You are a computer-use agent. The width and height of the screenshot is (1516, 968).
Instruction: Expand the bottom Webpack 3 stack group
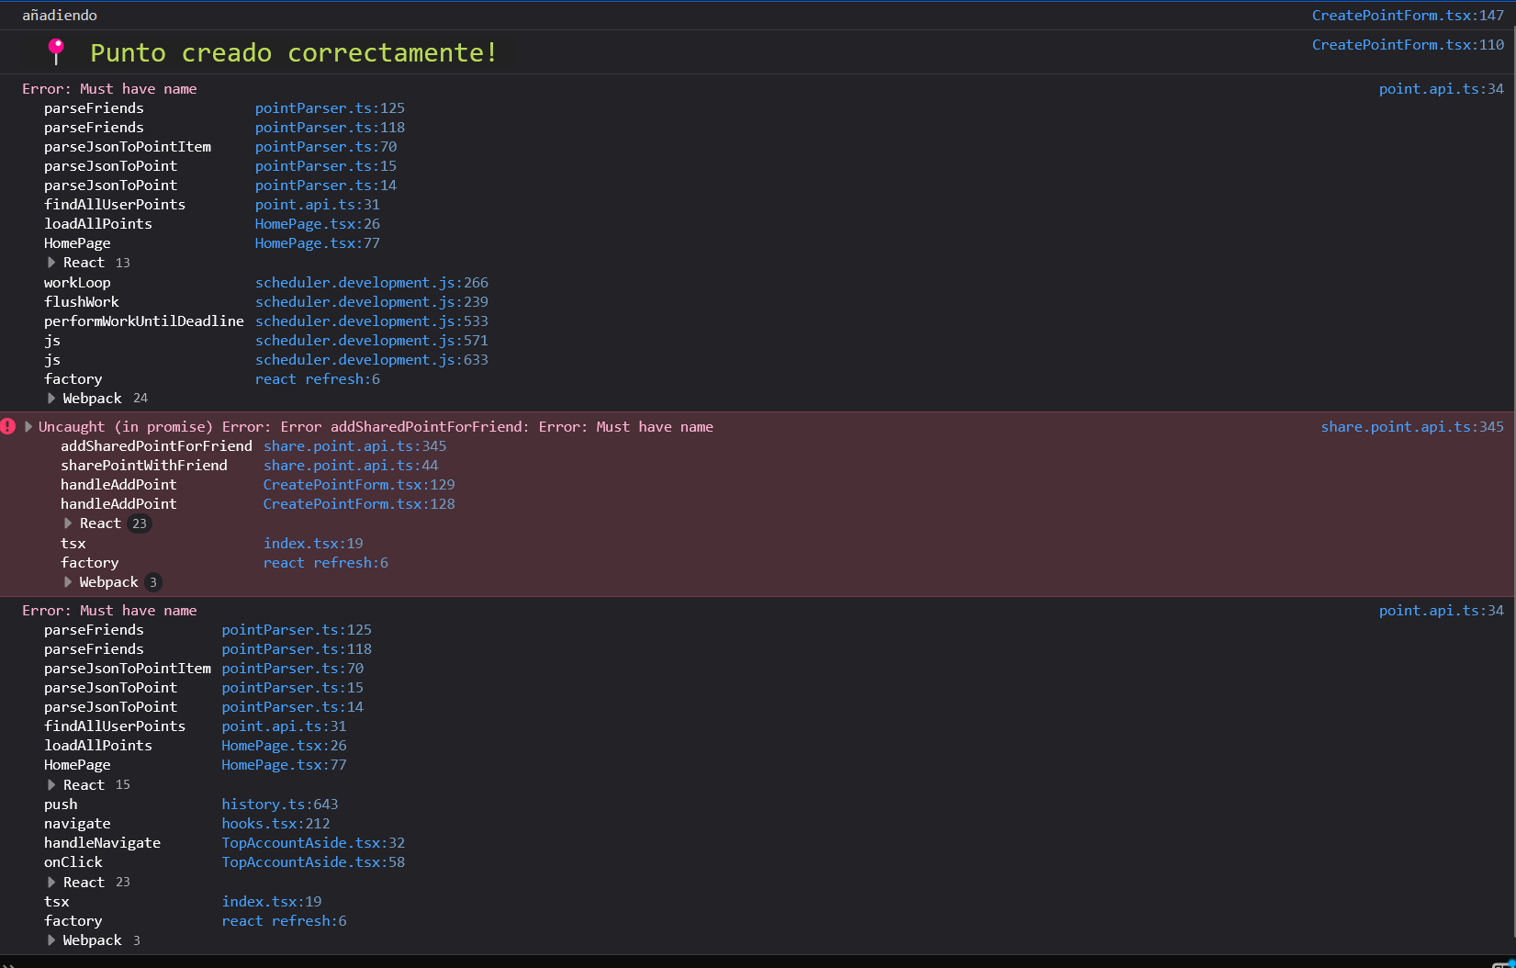(51, 940)
